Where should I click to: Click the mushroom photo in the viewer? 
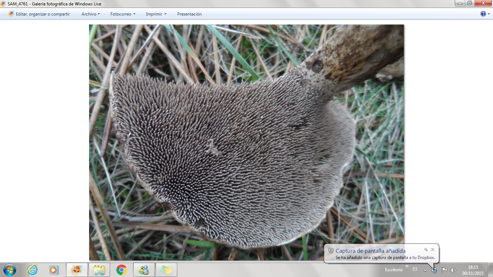(247, 142)
